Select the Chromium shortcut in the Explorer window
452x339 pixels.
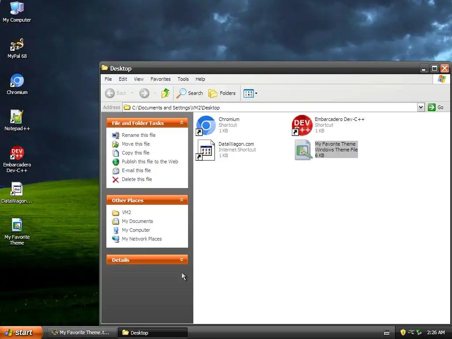click(206, 125)
